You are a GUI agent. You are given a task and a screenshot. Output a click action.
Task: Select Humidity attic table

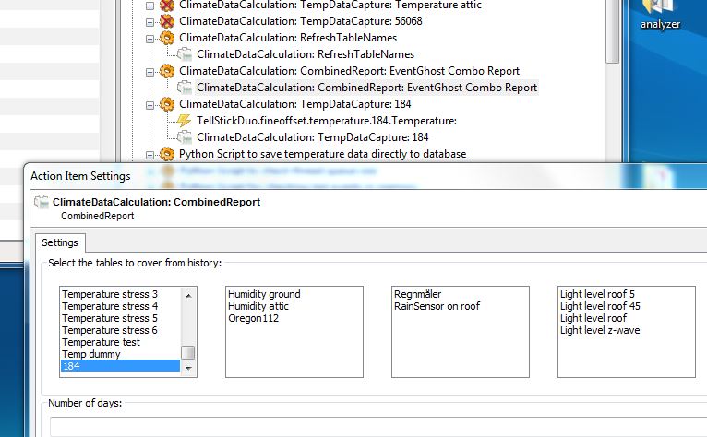pos(258,306)
